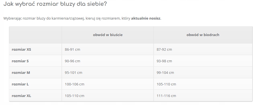Select the 'rozmiar XL' row label
This screenshot has width=257, height=105.
pyautogui.click(x=21, y=96)
